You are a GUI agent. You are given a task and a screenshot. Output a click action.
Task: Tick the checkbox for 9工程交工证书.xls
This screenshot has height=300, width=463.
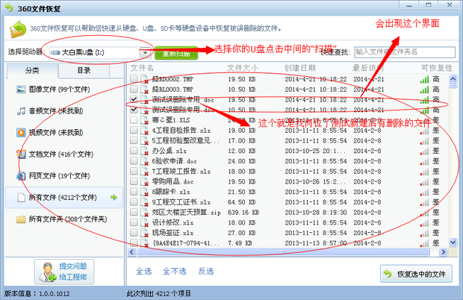134,202
